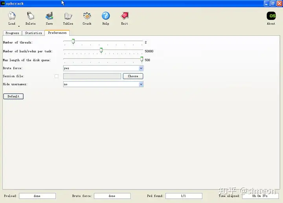Click the Preload status field

pos(37,196)
